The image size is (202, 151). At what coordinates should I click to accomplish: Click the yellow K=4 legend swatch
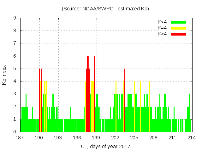tap(178, 28)
